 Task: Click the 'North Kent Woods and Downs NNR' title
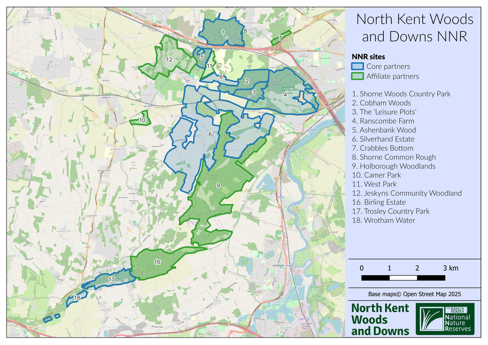click(x=414, y=28)
